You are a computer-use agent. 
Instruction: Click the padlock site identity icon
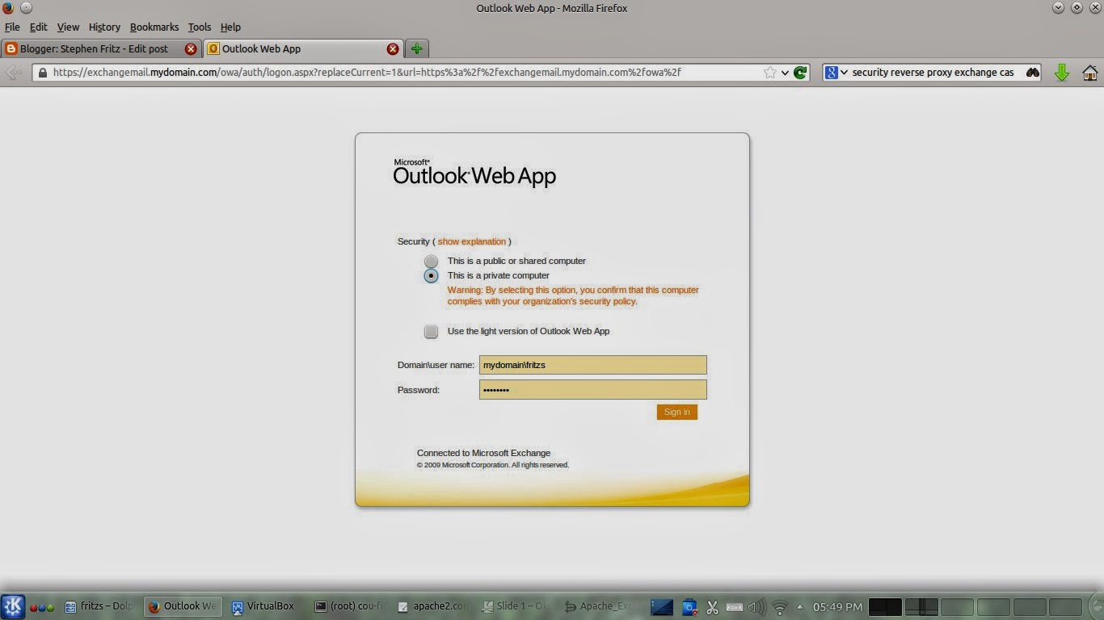[42, 73]
